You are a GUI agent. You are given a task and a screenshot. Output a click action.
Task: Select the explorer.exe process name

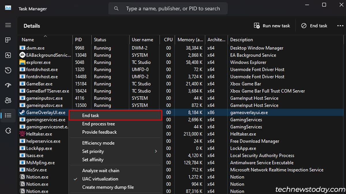(x=38, y=62)
